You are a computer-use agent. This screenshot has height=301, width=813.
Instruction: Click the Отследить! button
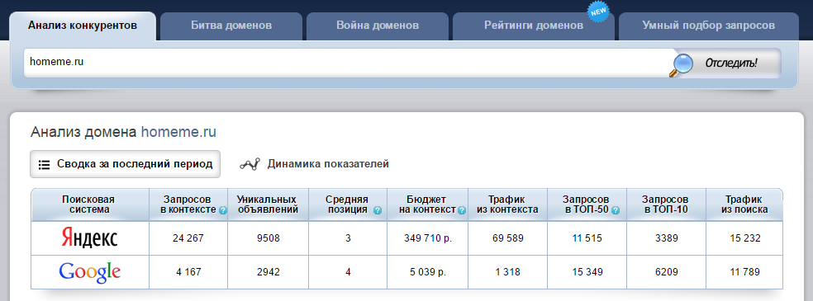730,63
